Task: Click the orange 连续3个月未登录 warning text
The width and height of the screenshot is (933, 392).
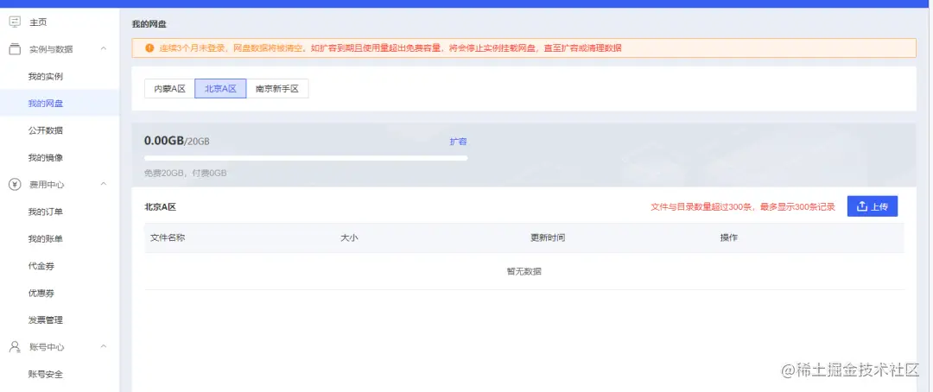Action: [x=390, y=48]
